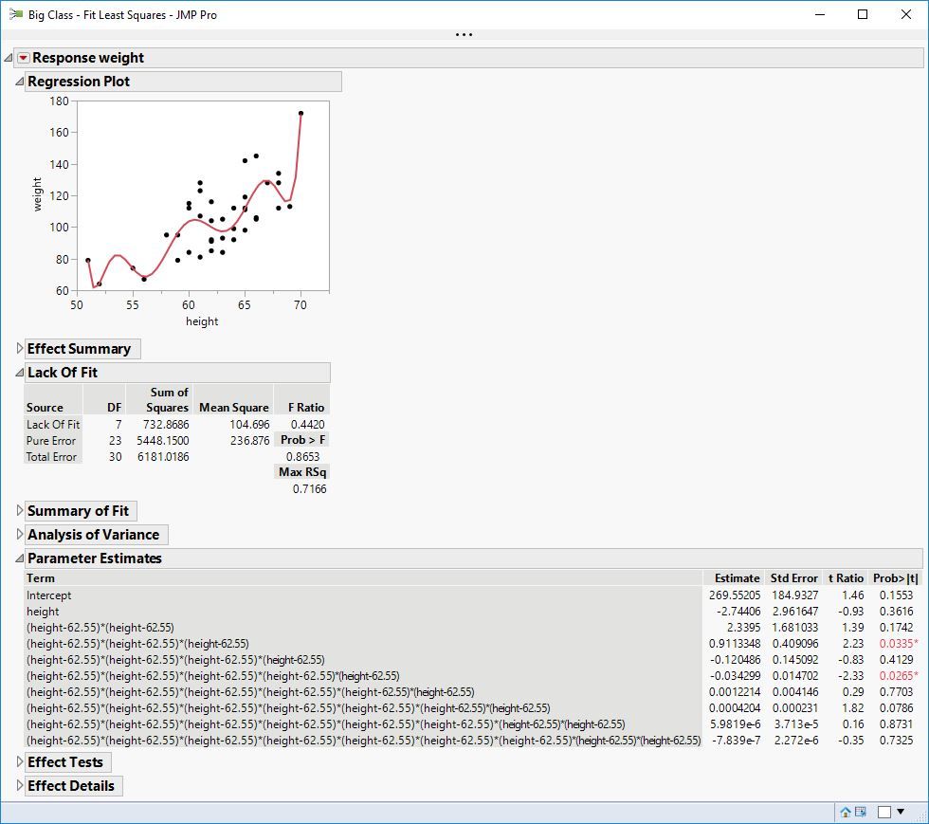Screen dimensions: 929x824
Task: Click the Prob>|t| column header
Action: tap(895, 578)
